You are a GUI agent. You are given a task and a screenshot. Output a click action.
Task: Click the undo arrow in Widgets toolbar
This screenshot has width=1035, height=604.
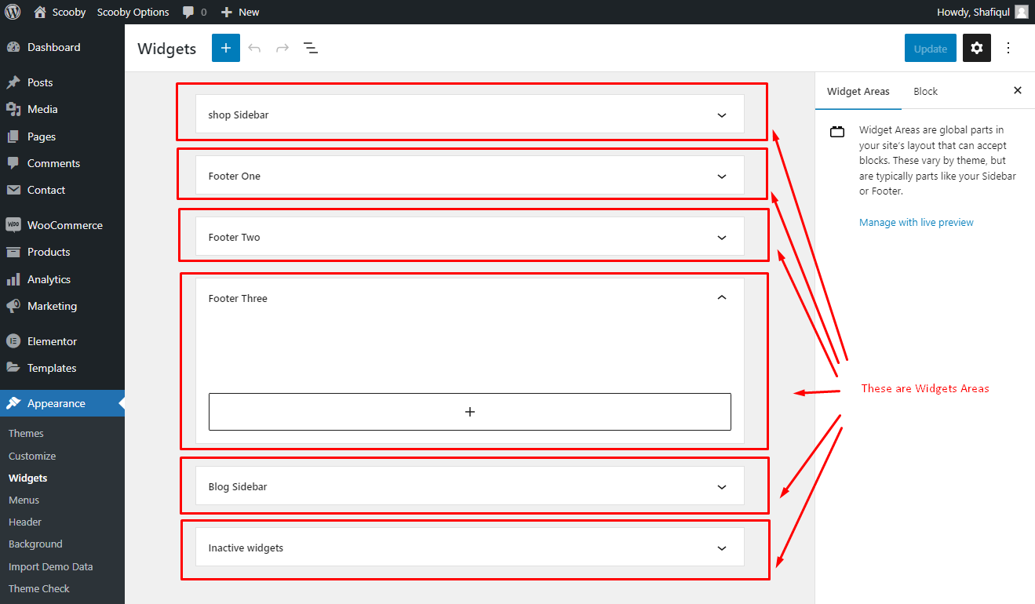pyautogui.click(x=254, y=48)
